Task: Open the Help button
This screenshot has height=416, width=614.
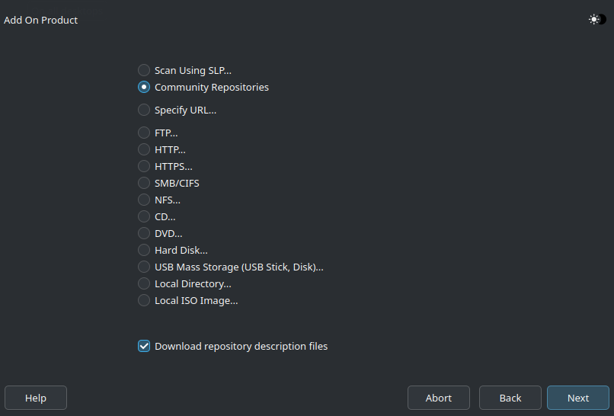Action: tap(36, 398)
